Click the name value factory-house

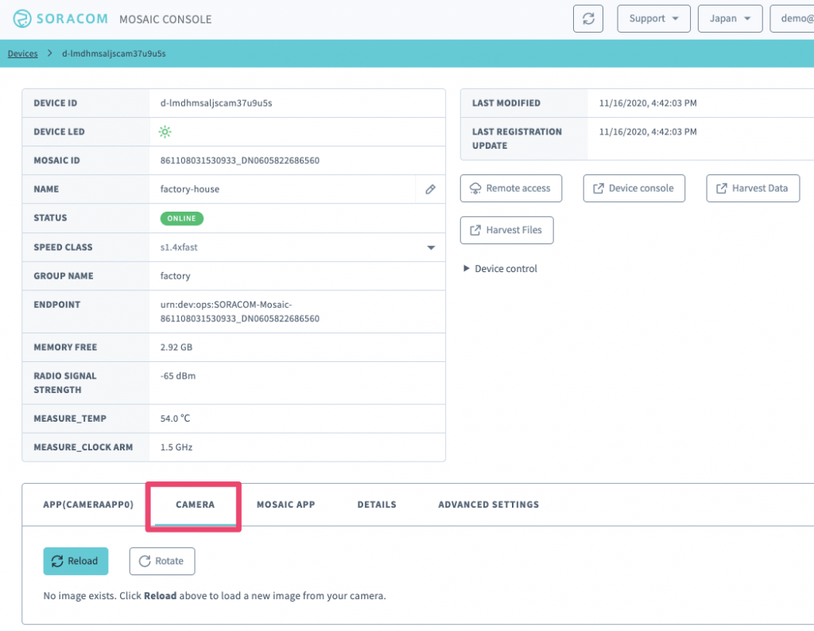coord(189,189)
